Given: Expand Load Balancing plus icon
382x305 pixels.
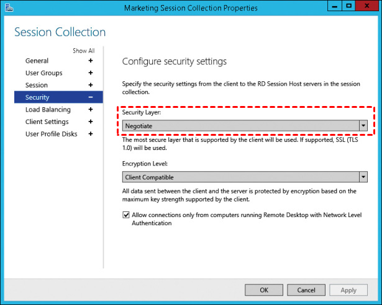Looking at the screenshot, I should pyautogui.click(x=91, y=110).
